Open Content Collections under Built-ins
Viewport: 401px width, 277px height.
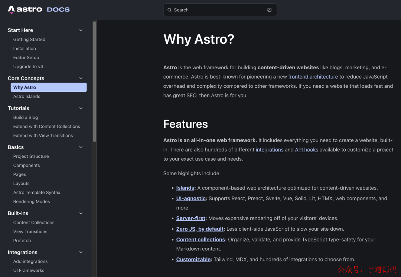34,223
